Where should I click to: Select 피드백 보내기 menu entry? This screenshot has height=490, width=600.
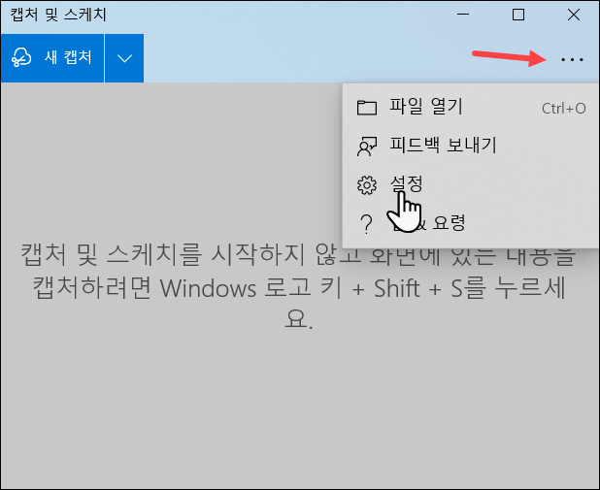click(x=471, y=146)
